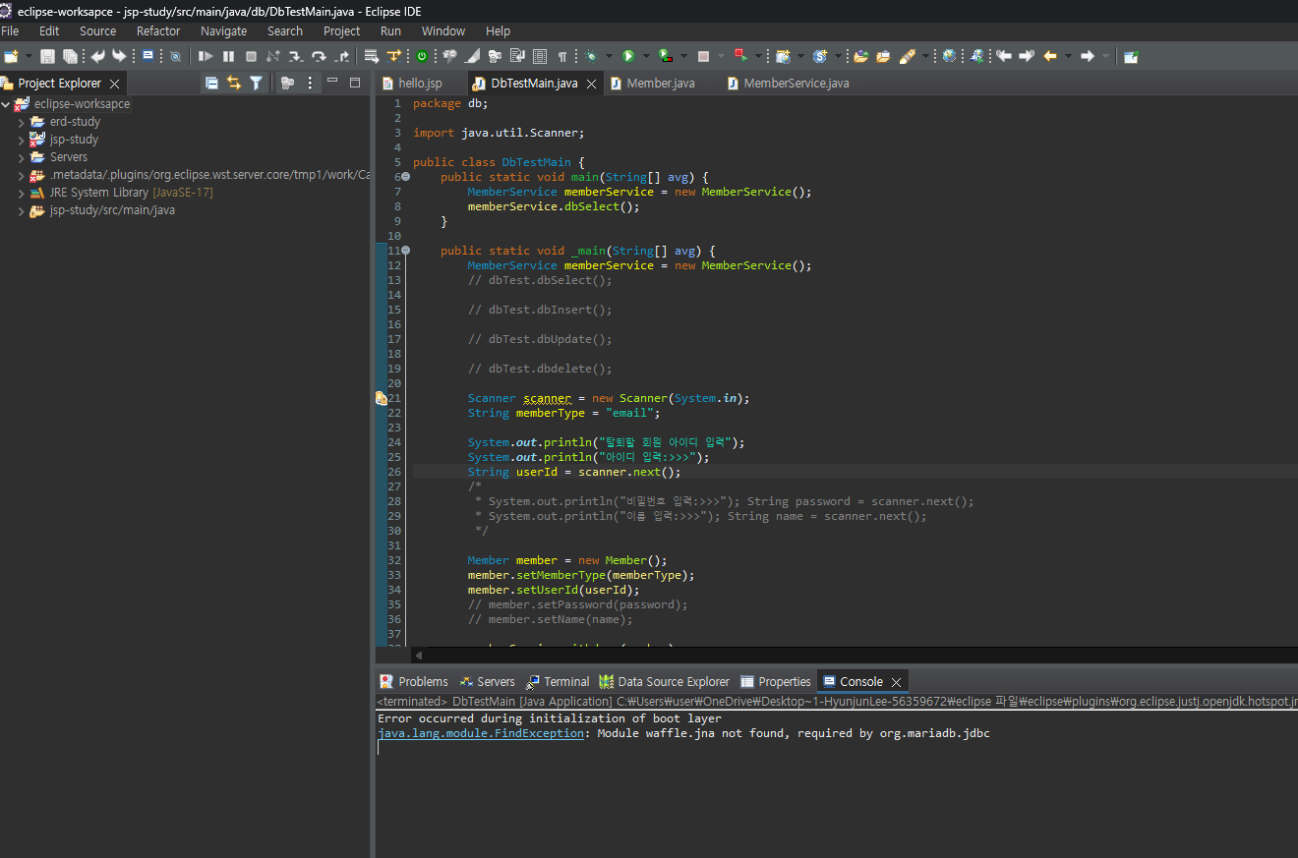Viewport: 1298px width, 858px height.
Task: Open the Properties view tab
Action: [x=776, y=681]
